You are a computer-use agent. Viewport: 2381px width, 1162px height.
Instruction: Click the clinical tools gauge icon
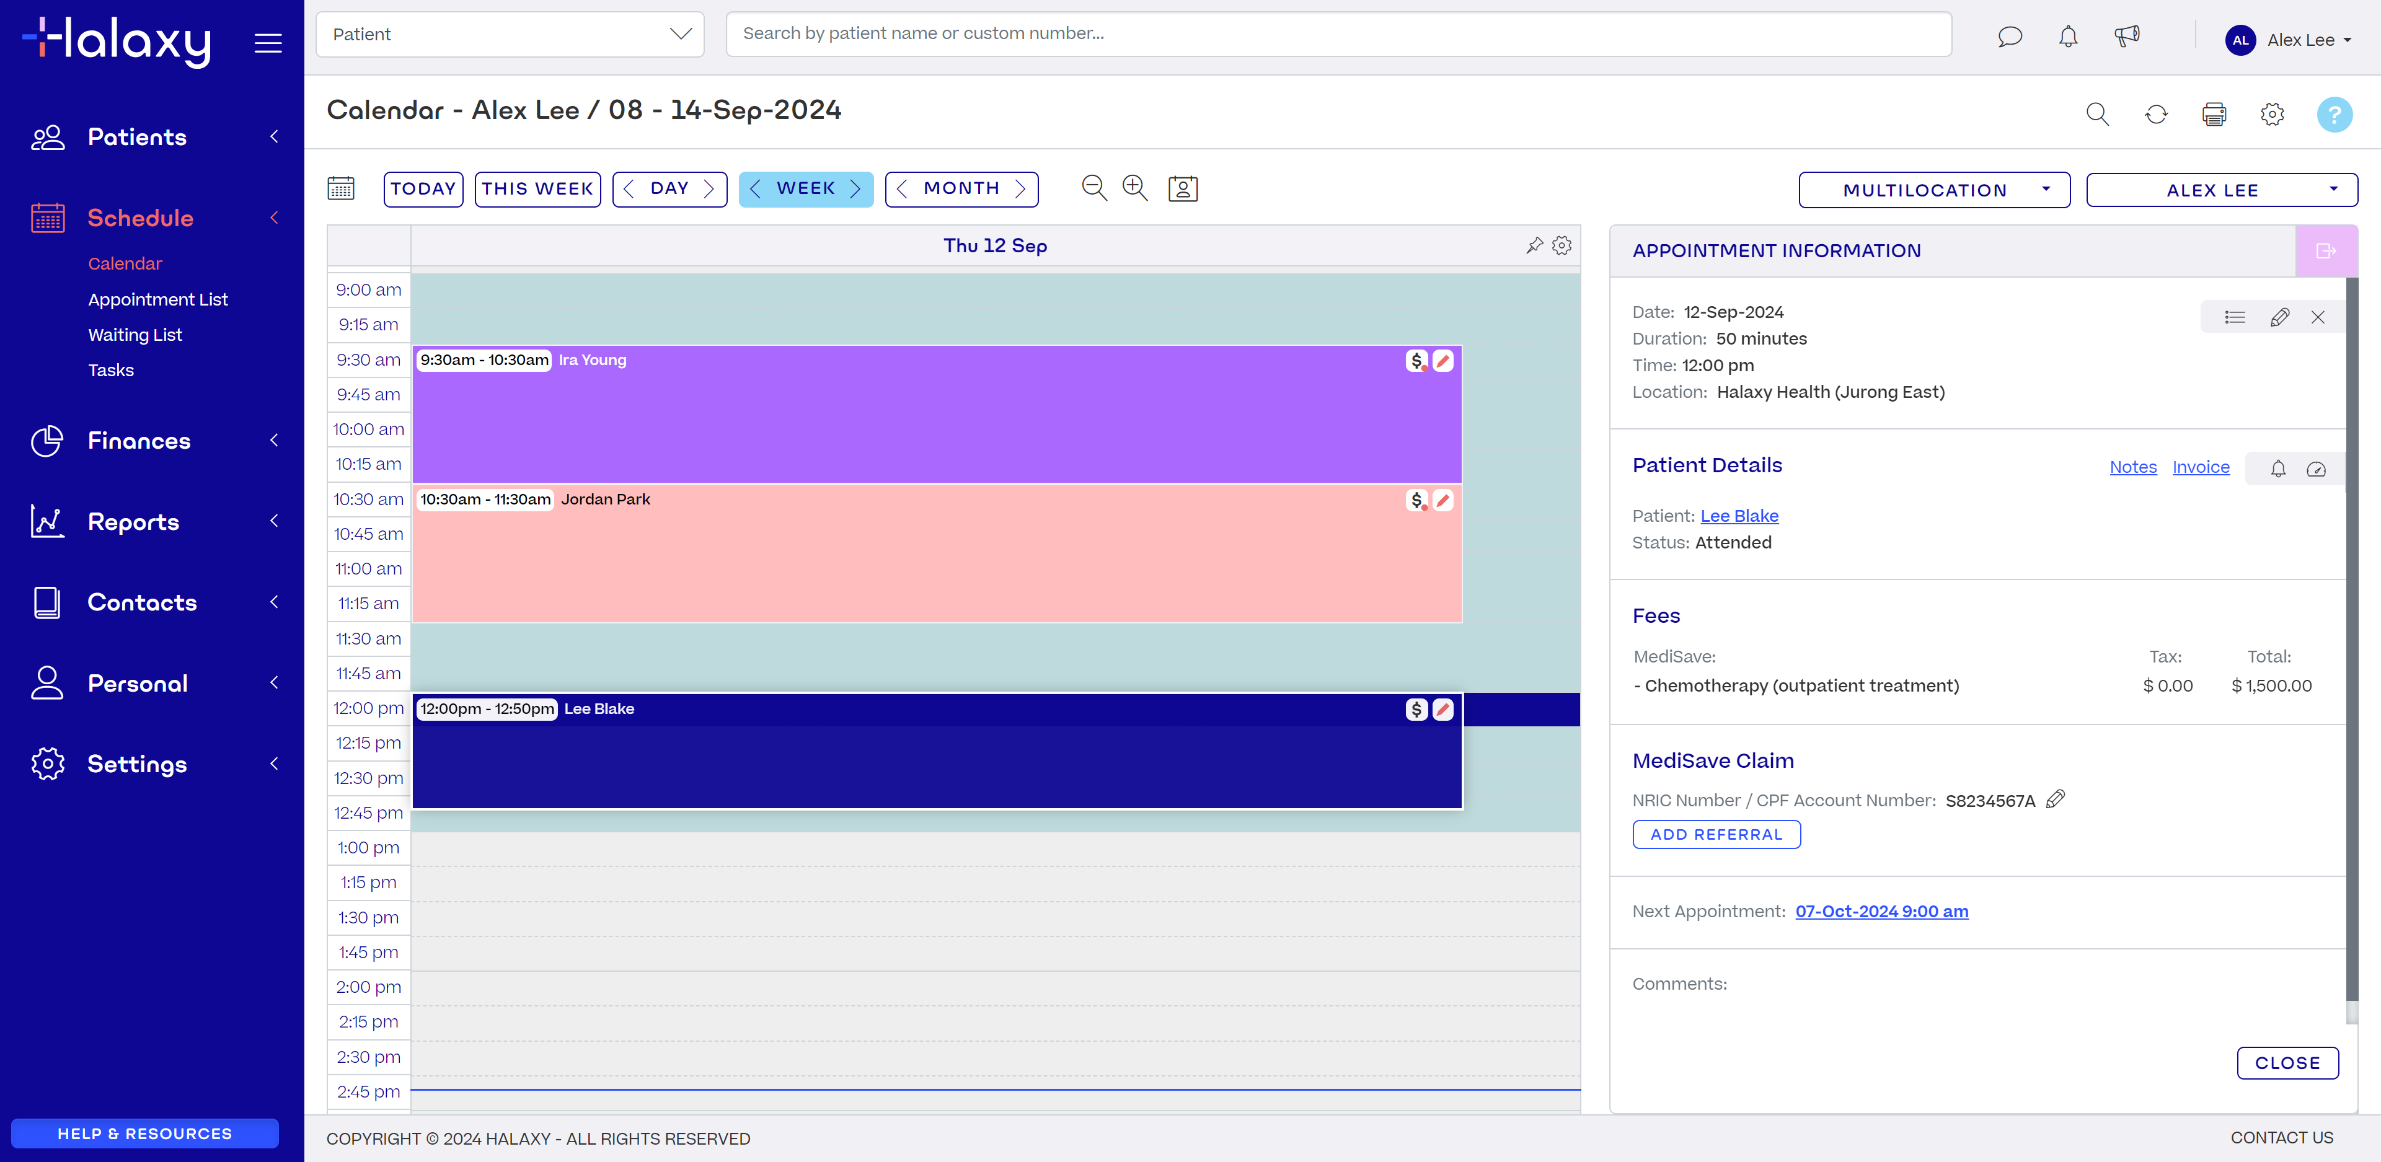[x=2315, y=469]
